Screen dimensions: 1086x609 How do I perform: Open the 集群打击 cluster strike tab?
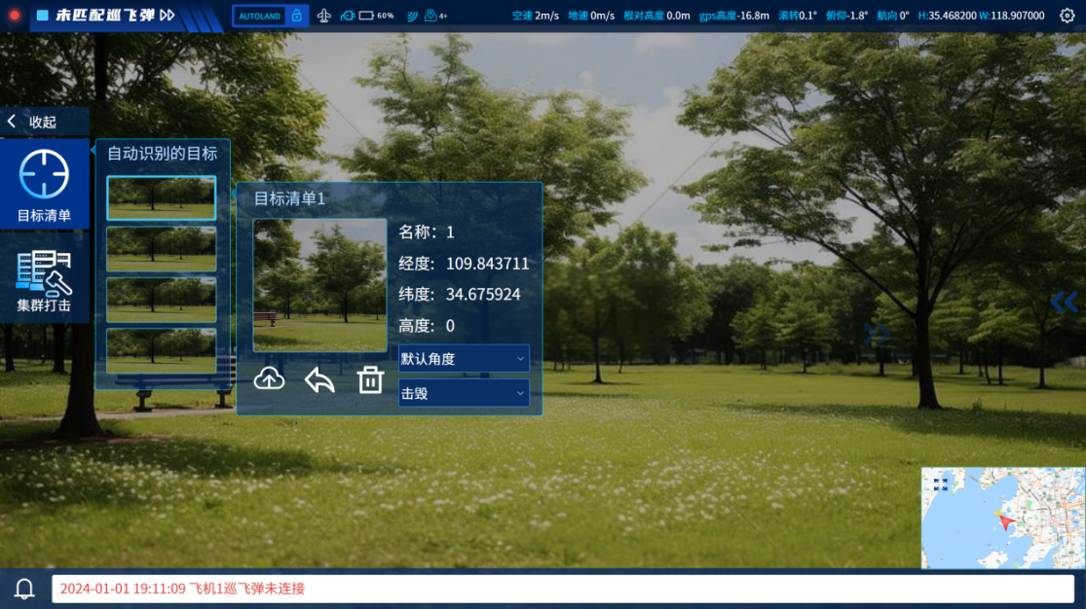(x=44, y=280)
